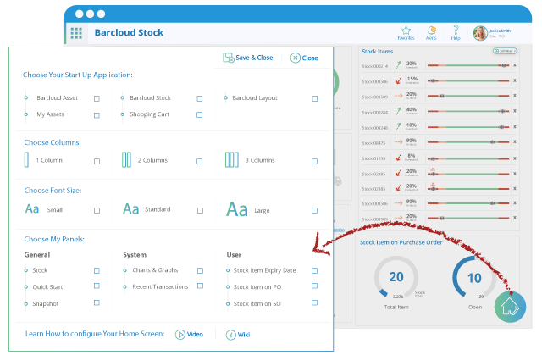Remove Stock 01259 row with its X

coord(515,158)
